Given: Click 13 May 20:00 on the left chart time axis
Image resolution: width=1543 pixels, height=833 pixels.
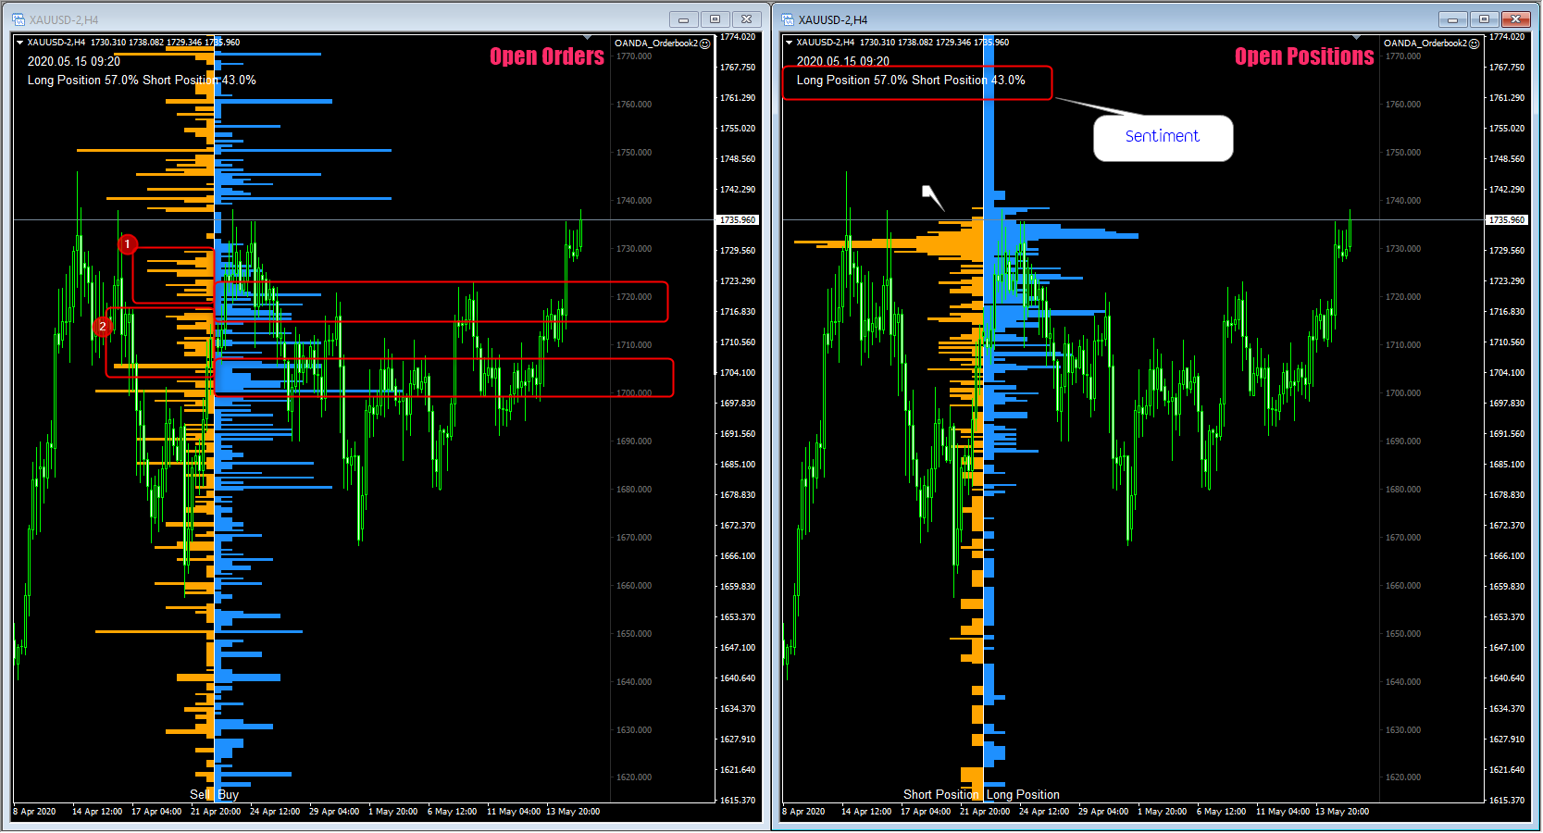Looking at the screenshot, I should pos(573,812).
